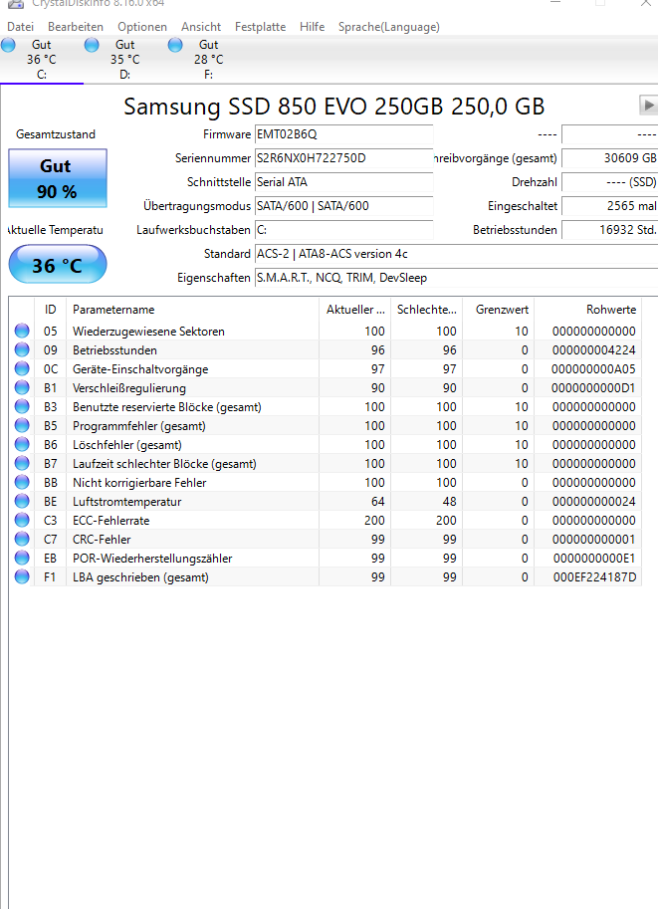Click the status orb for CRC-Fehler
The width and height of the screenshot is (658, 909).
coord(22,540)
